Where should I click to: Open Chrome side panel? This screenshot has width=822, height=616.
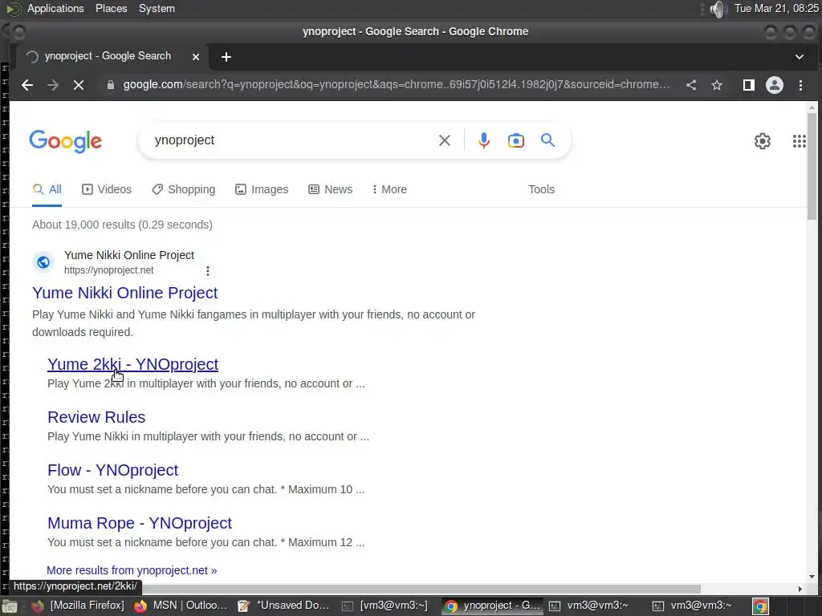point(749,85)
